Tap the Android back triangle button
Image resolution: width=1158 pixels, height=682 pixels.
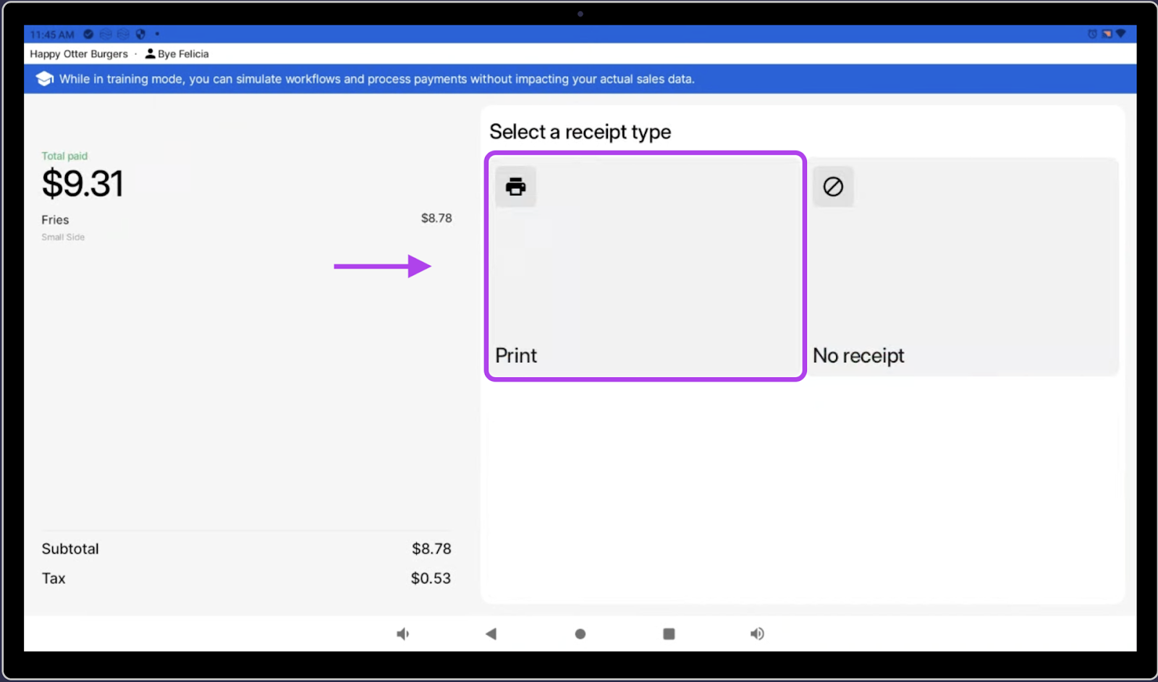(x=491, y=633)
